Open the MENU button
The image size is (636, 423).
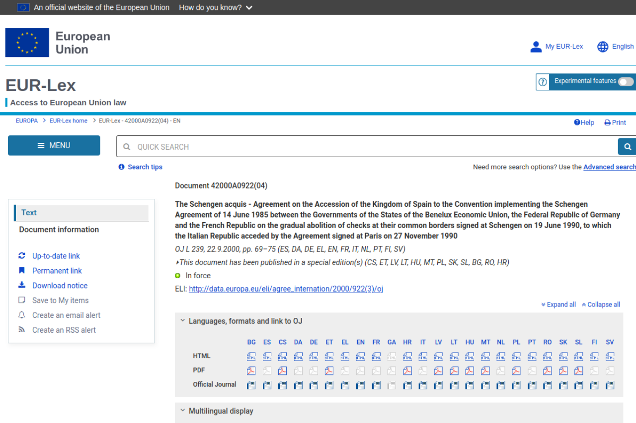pos(54,145)
